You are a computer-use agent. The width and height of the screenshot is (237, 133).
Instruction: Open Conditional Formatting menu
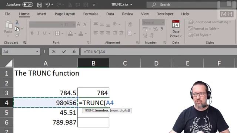pos(210,22)
